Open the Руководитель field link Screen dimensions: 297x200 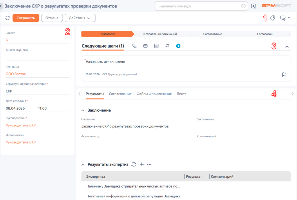(x=21, y=125)
